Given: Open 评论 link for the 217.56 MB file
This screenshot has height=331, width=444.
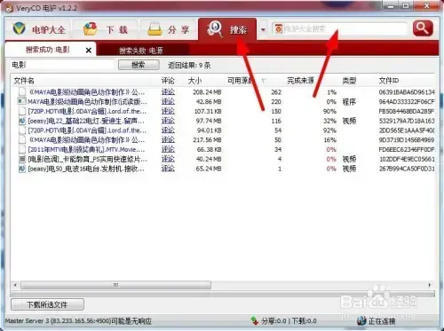Looking at the screenshot, I should (168, 140).
